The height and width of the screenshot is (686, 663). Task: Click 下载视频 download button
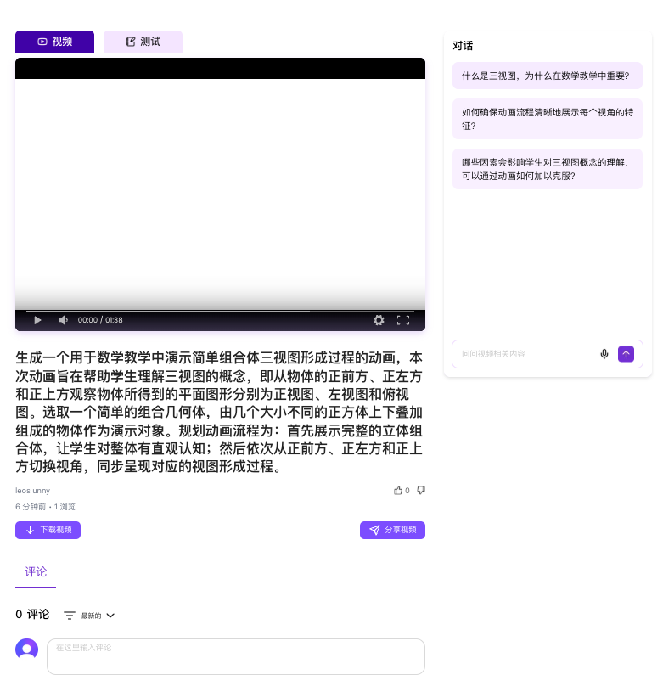[48, 531]
